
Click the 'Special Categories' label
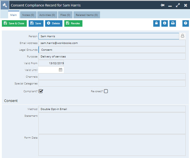(x=26, y=83)
